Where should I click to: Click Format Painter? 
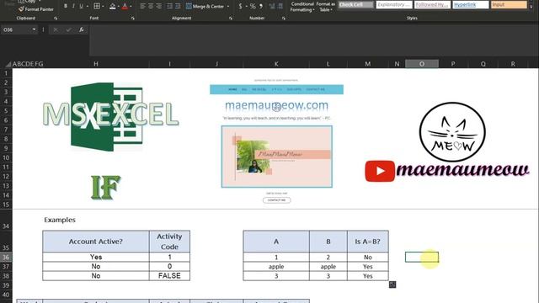[x=36, y=9]
